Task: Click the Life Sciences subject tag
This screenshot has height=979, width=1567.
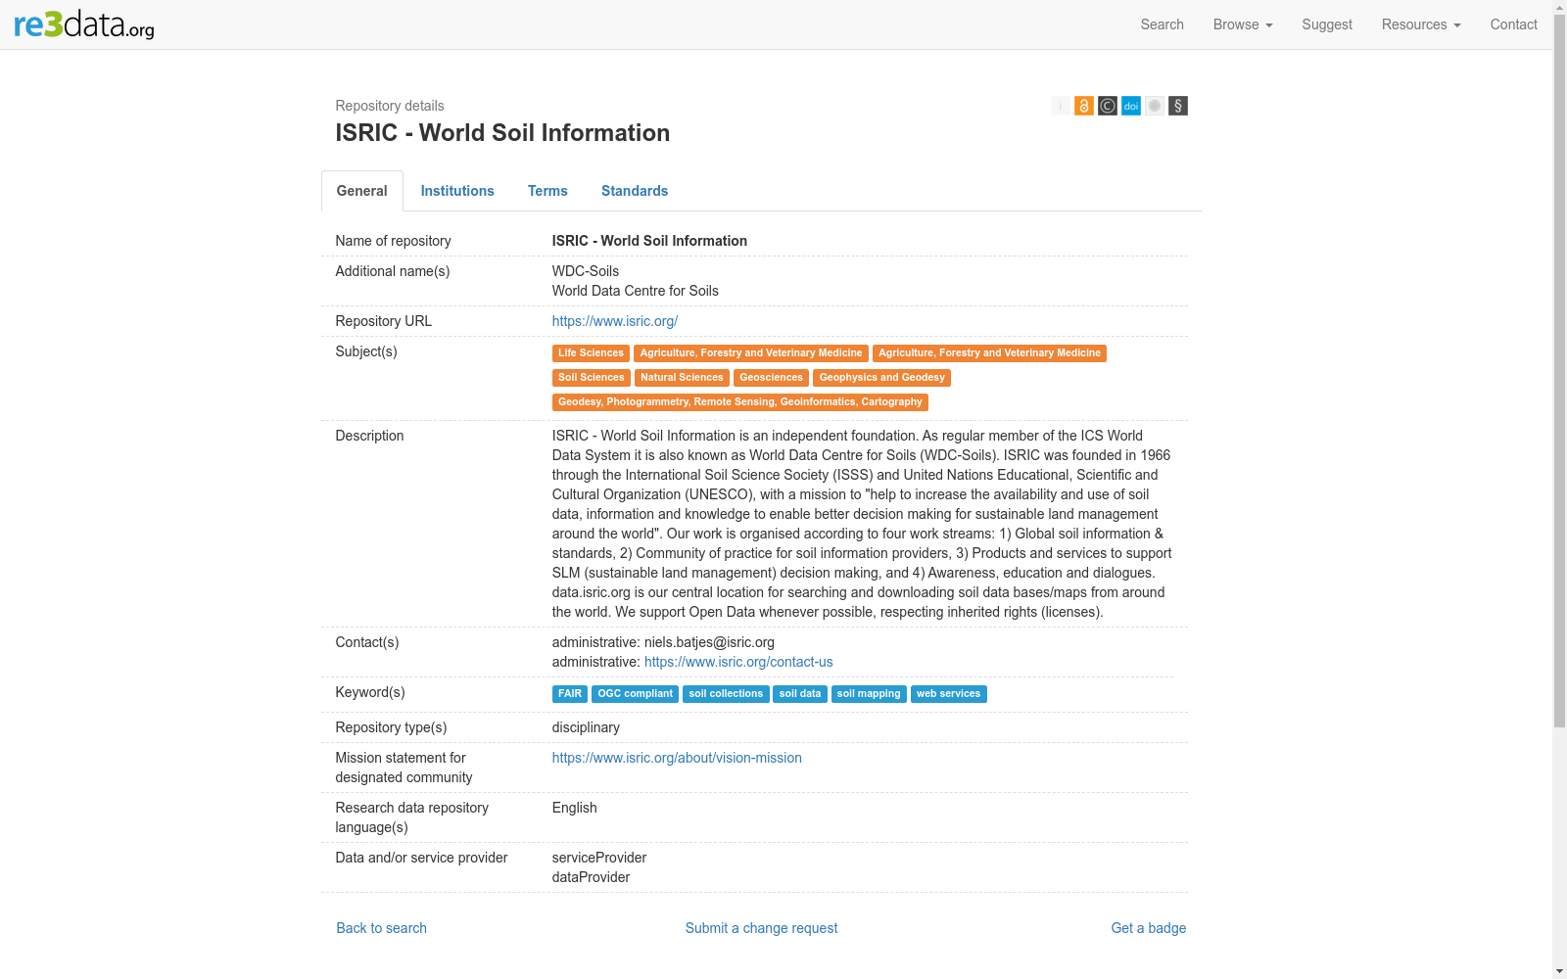Action: [591, 353]
